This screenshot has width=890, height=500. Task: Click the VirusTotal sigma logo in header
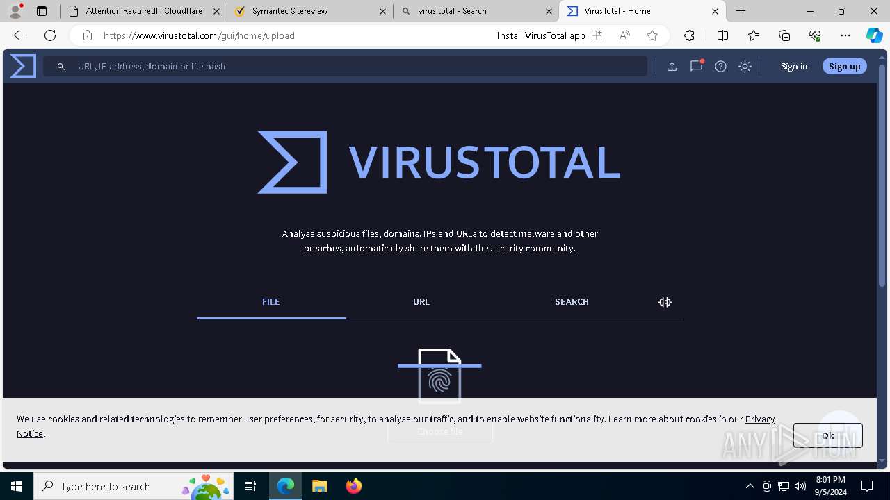coord(23,66)
